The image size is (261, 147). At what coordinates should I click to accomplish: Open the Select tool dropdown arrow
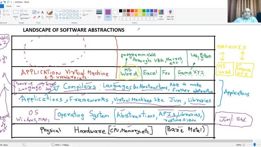(15, 19)
